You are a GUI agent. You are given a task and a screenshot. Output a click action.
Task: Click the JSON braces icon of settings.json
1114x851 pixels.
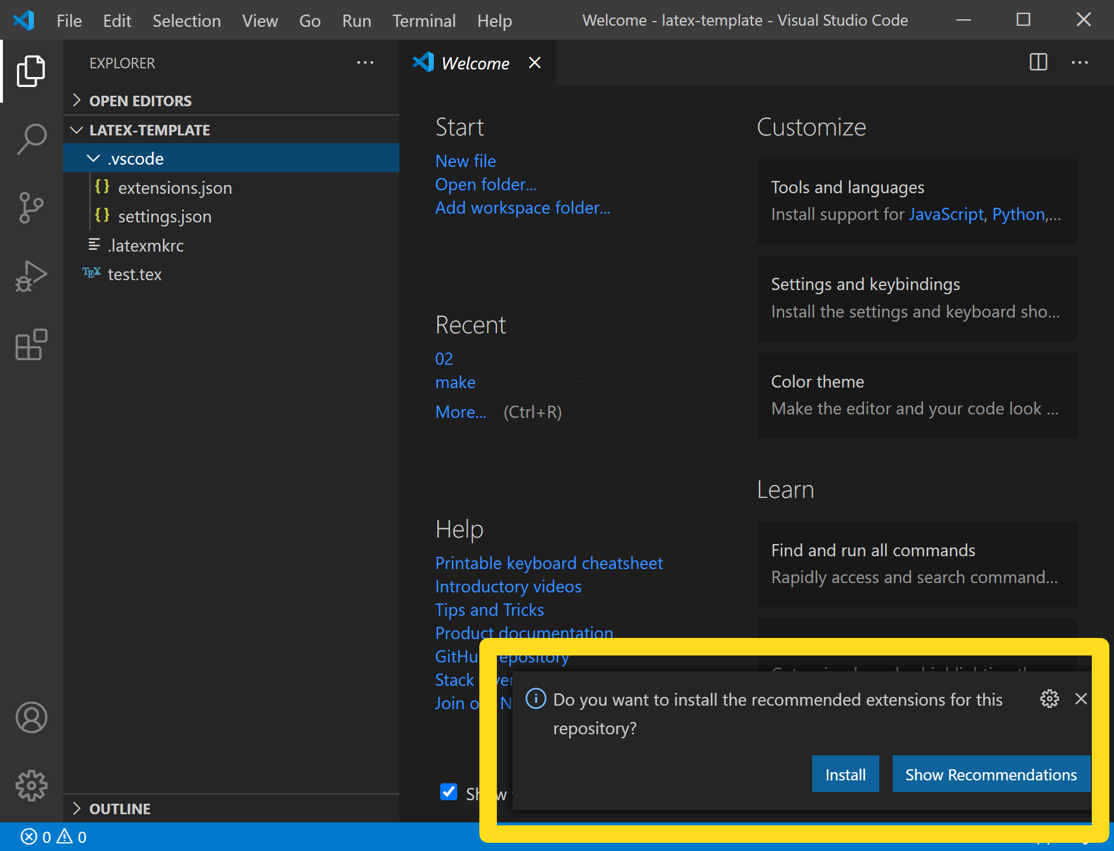coord(102,215)
